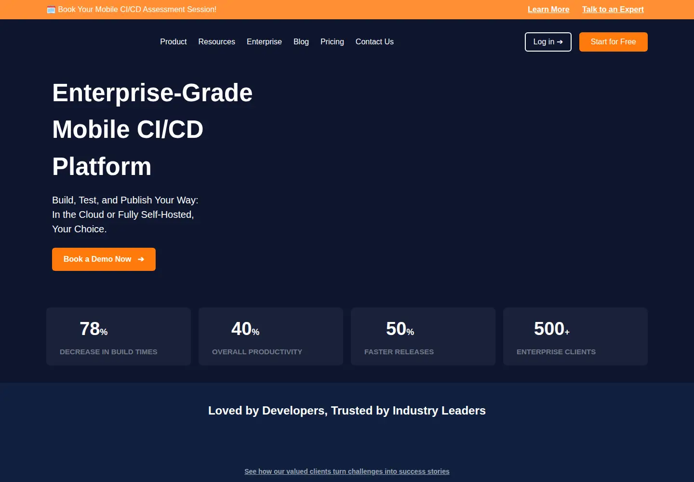The width and height of the screenshot is (694, 482).
Task: Click the calendar emoji in the banner
Action: [x=51, y=10]
